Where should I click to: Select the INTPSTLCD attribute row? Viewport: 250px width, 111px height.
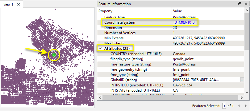pos(171,85)
